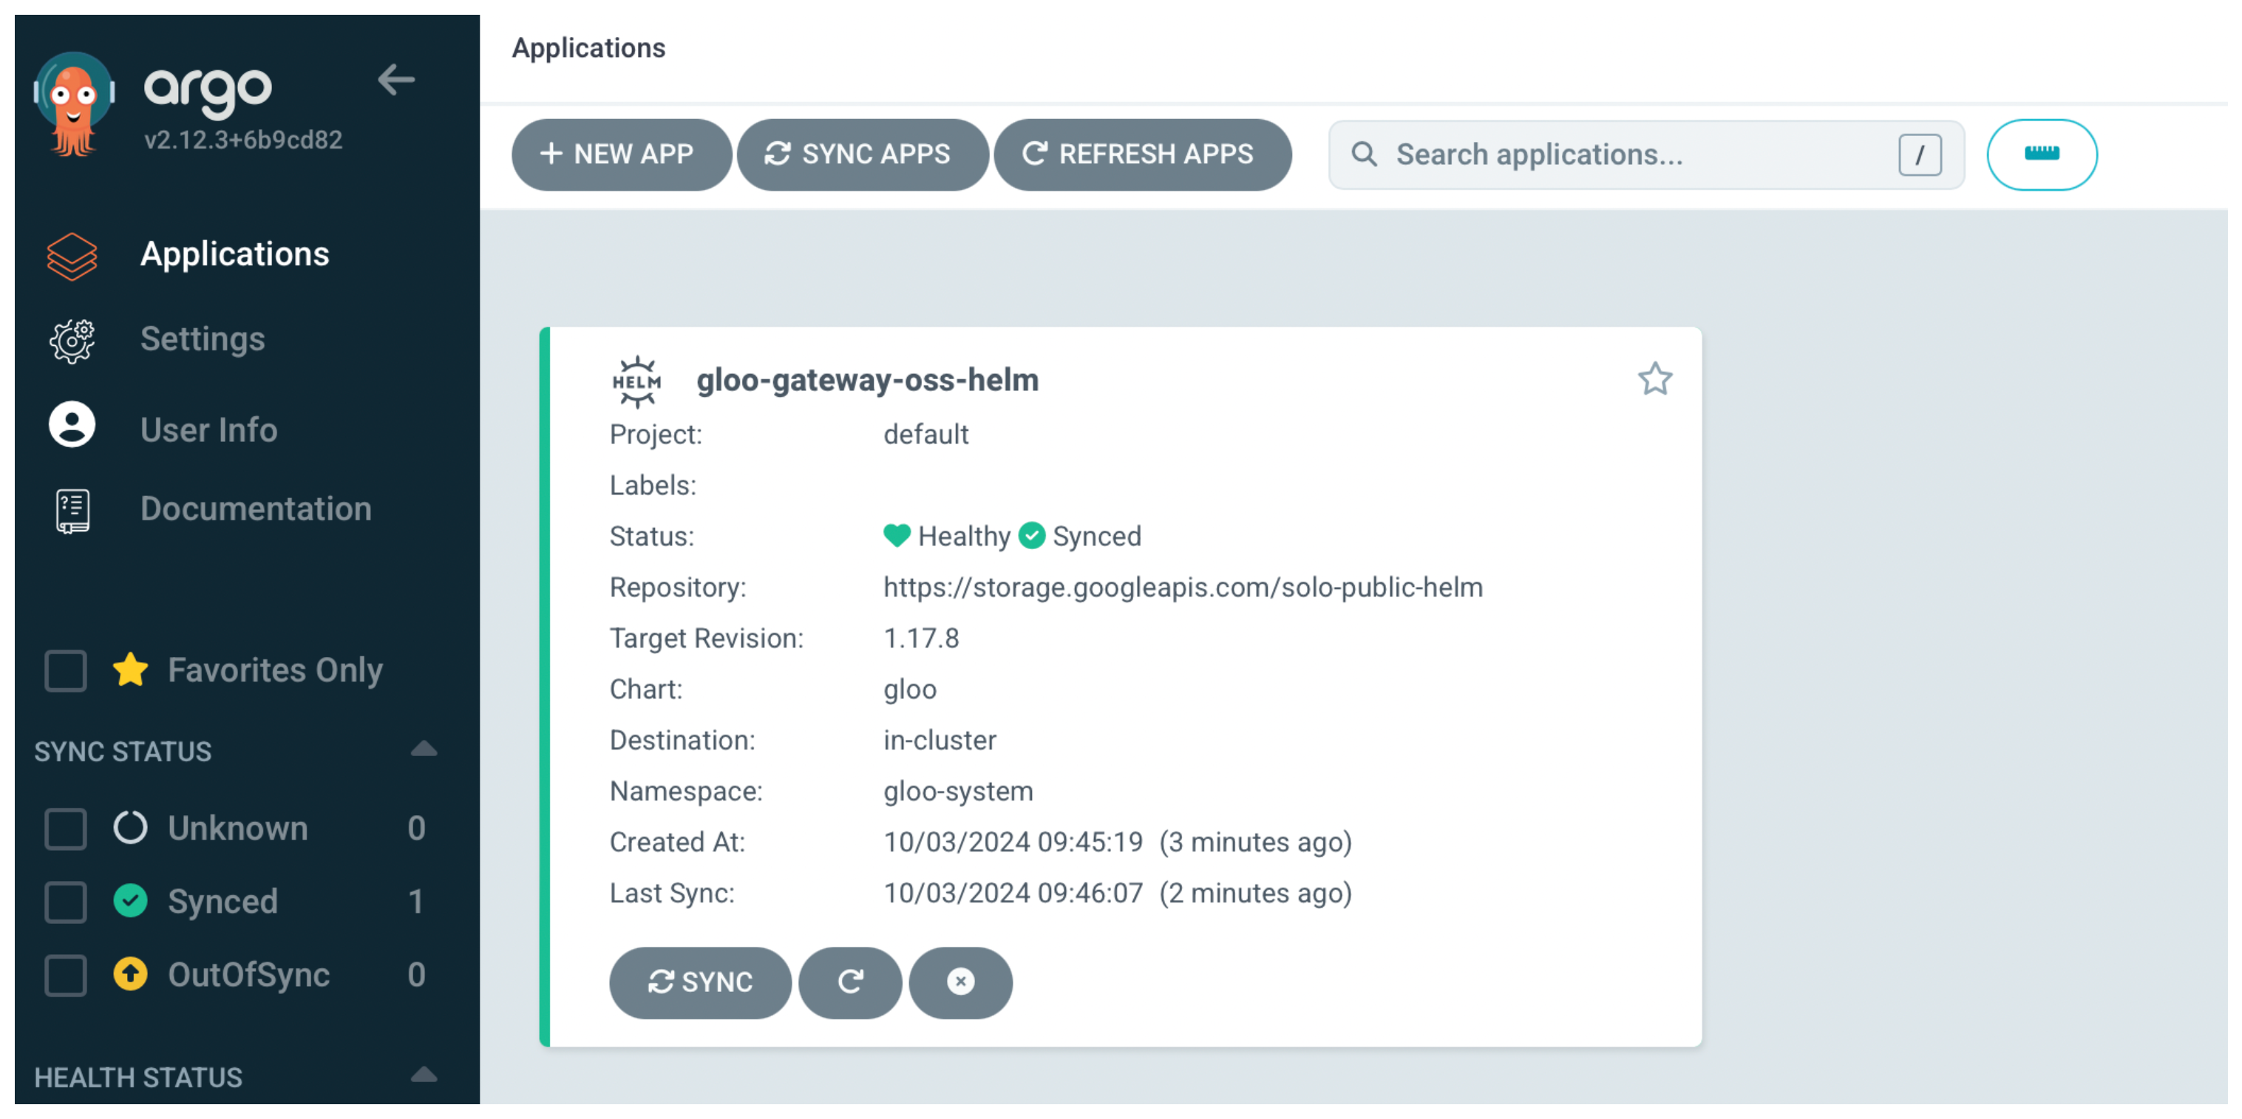
Task: Open Documentation from the sidebar
Action: click(x=255, y=509)
